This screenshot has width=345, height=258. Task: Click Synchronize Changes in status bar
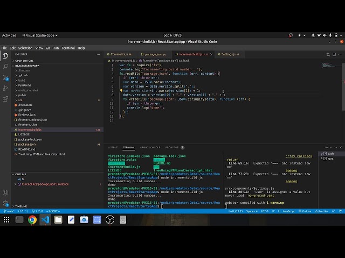click(x=23, y=211)
